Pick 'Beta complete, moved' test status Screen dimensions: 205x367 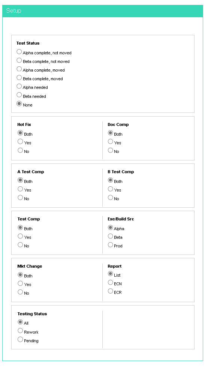click(19, 78)
